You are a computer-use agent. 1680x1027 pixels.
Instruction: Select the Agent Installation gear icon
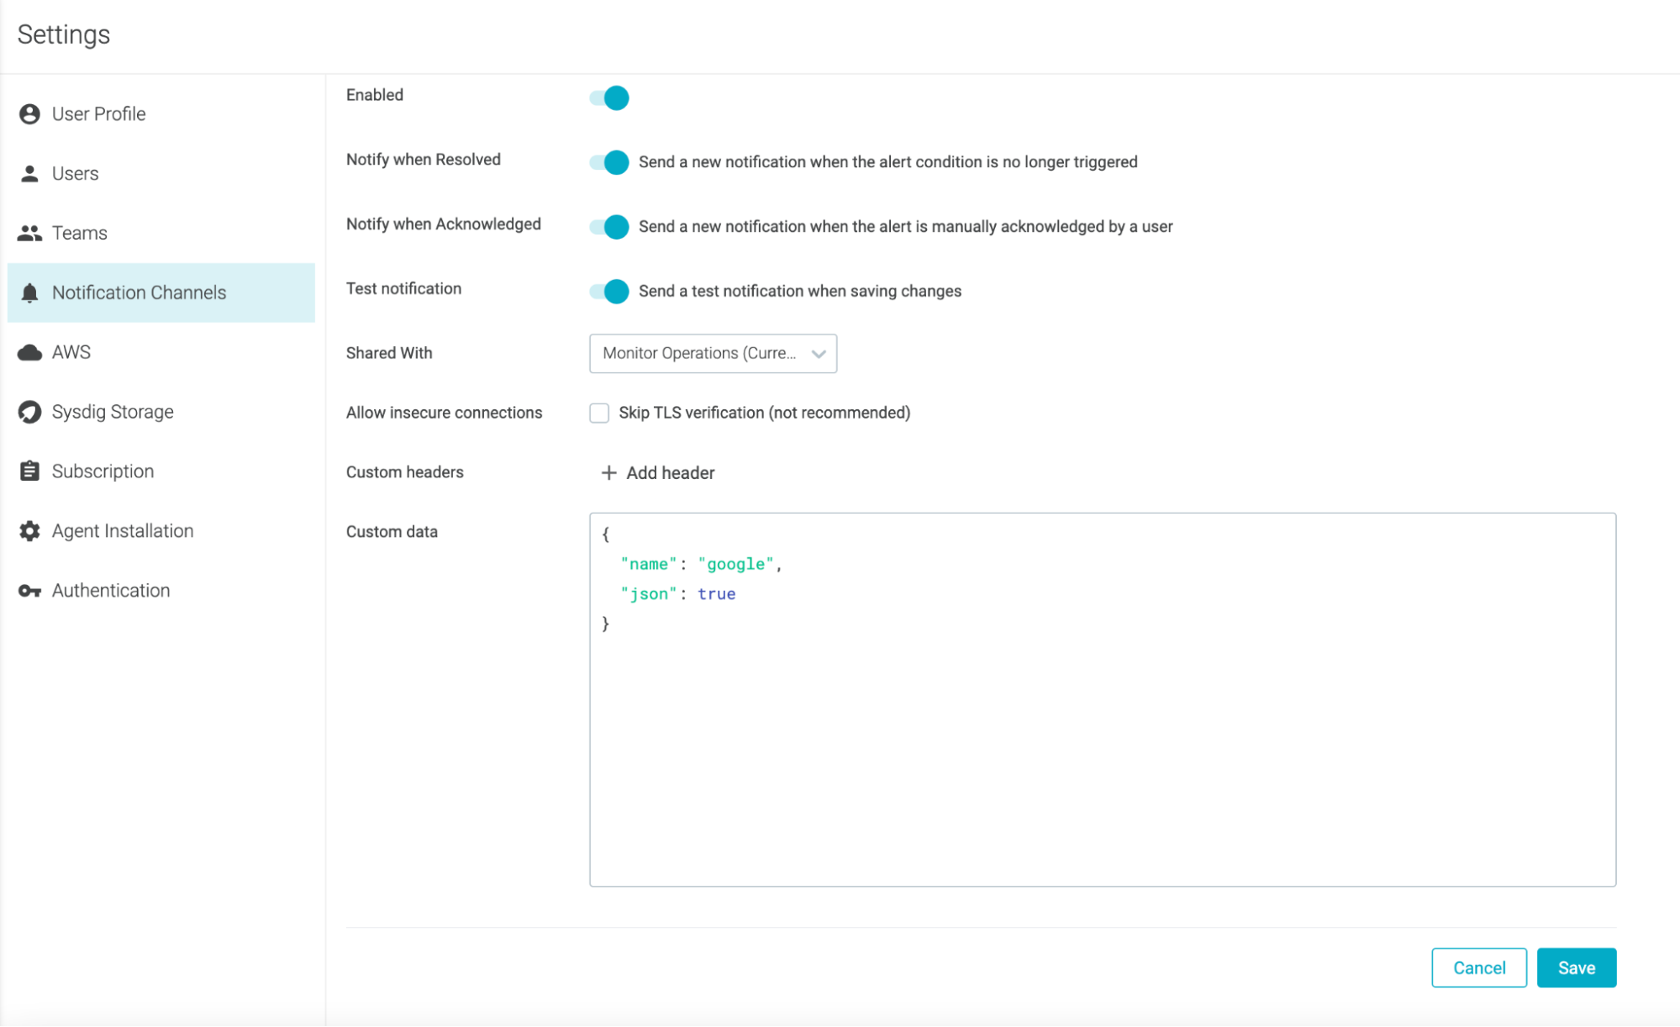[30, 530]
